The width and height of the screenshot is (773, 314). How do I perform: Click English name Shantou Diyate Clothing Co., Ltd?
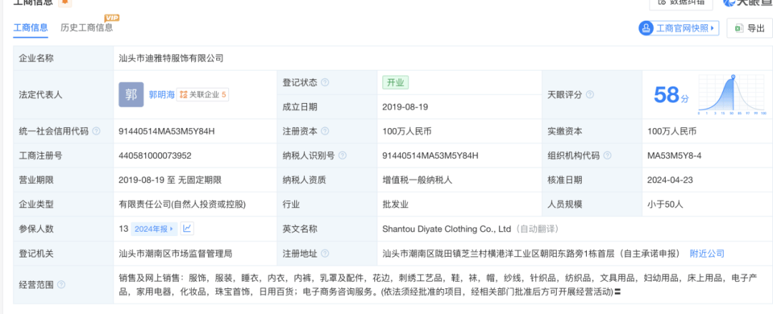coord(447,229)
